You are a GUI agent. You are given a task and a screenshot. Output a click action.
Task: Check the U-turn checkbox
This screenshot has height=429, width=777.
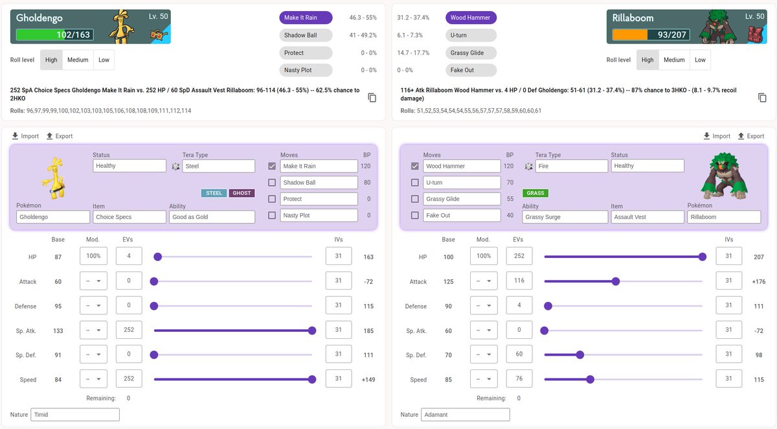[415, 183]
